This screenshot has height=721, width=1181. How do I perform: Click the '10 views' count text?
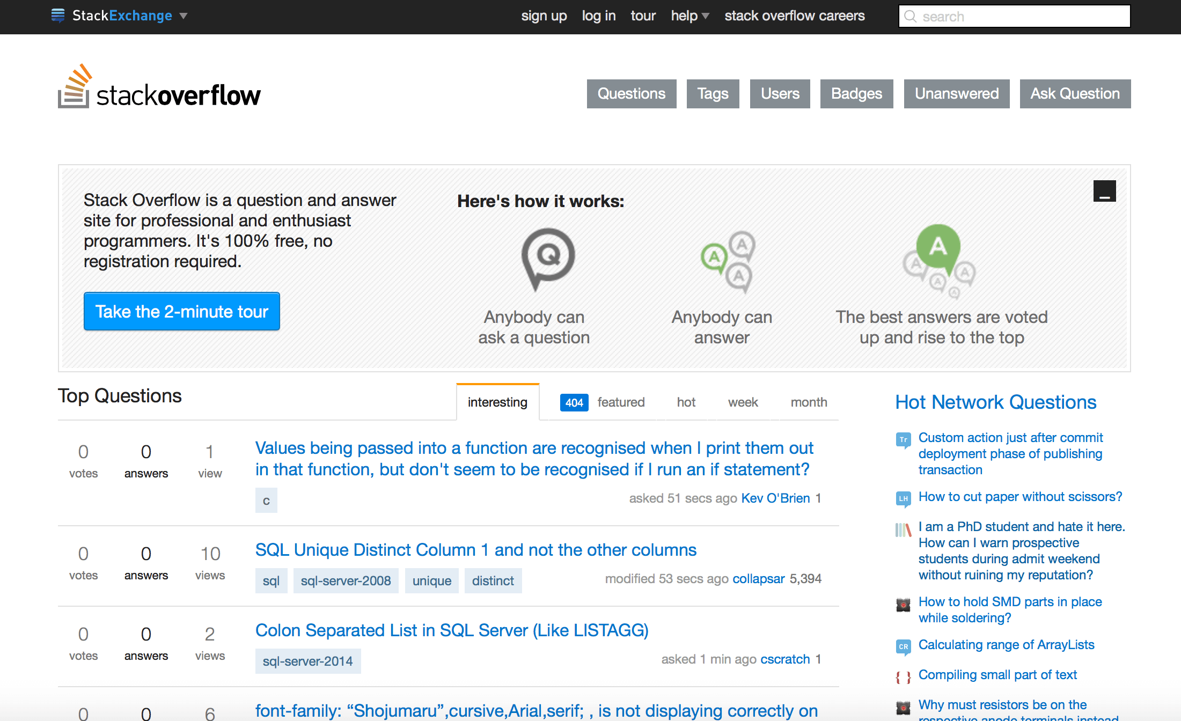(x=210, y=563)
